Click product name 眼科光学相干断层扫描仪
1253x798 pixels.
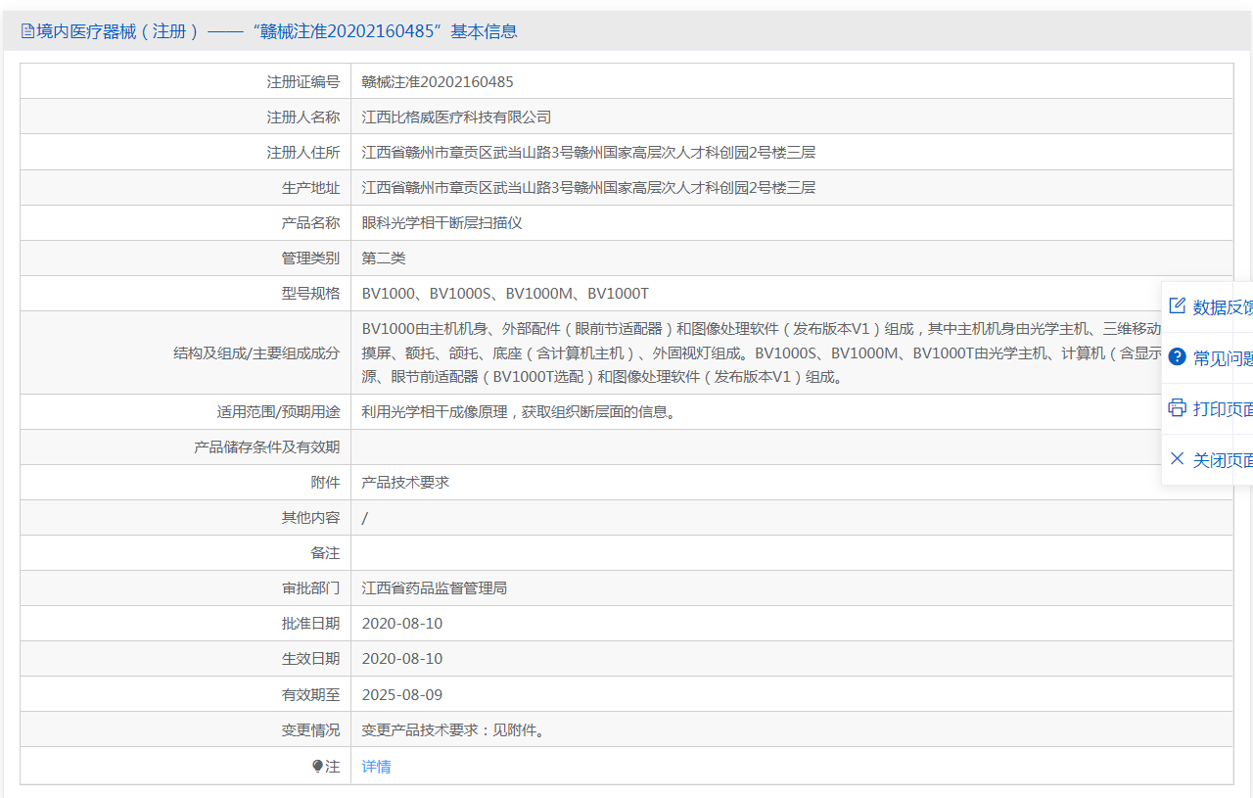point(442,222)
